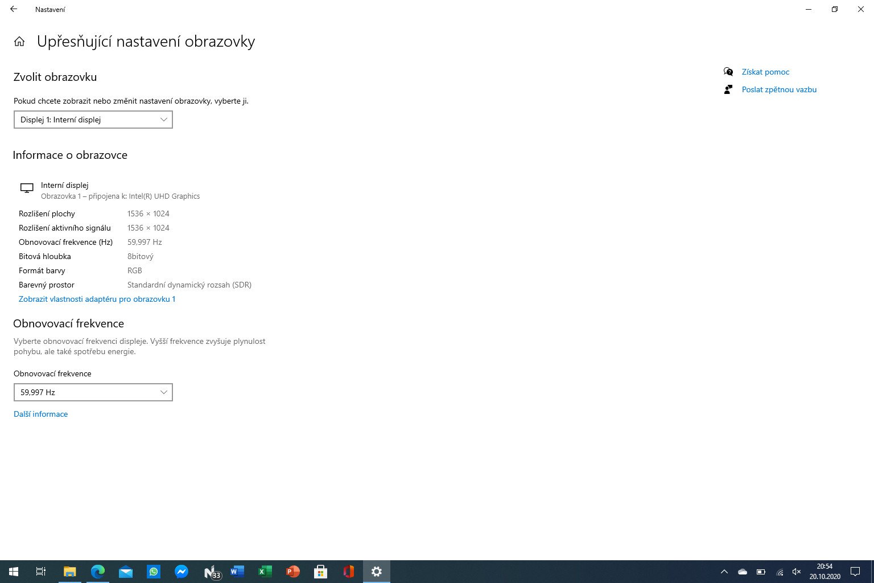Viewport: 874px width, 583px height.
Task: Open Messenger from the taskbar
Action: (181, 572)
